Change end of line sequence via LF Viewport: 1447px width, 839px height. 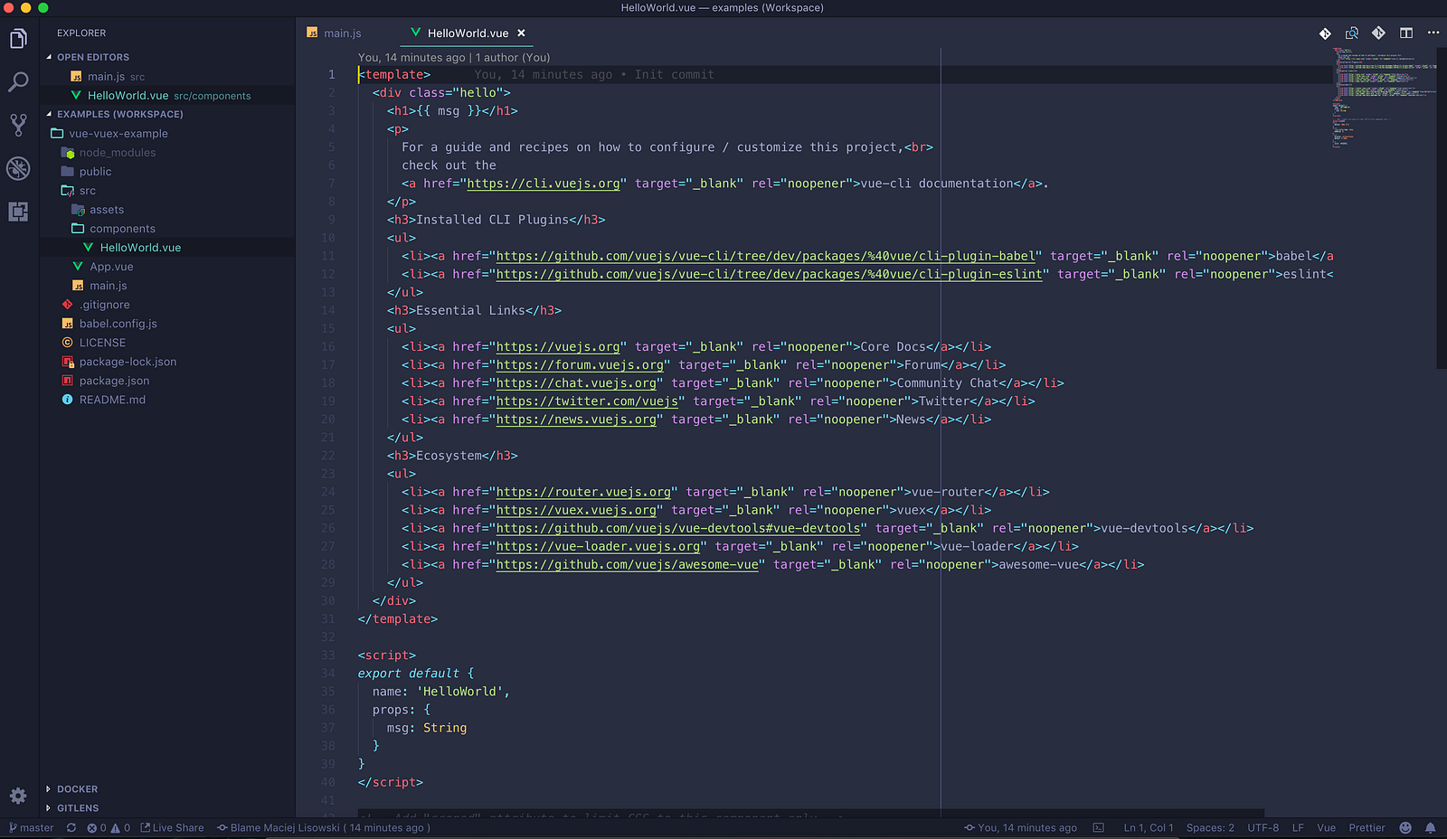point(1298,828)
